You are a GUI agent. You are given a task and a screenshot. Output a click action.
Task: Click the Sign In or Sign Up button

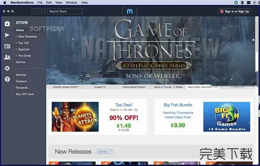point(234,11)
